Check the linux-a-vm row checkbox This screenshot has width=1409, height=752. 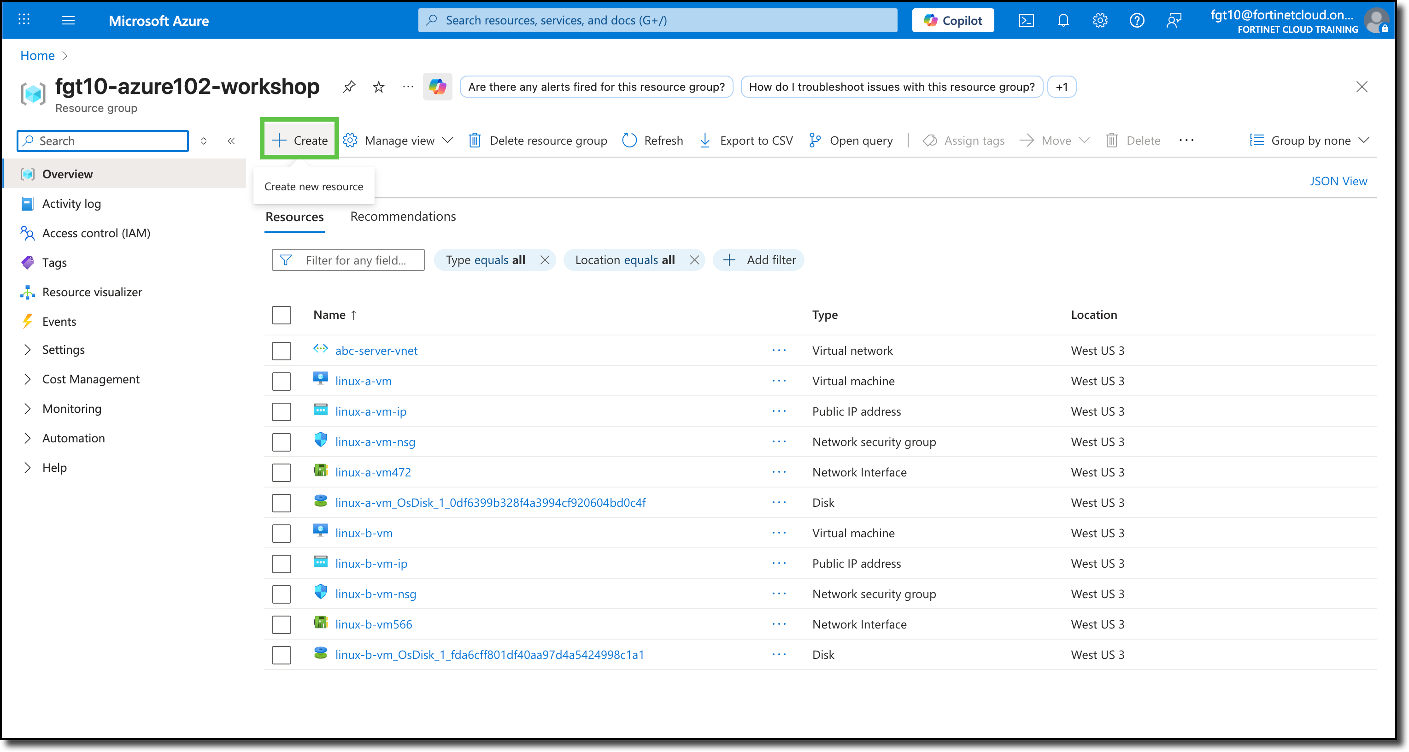(281, 381)
